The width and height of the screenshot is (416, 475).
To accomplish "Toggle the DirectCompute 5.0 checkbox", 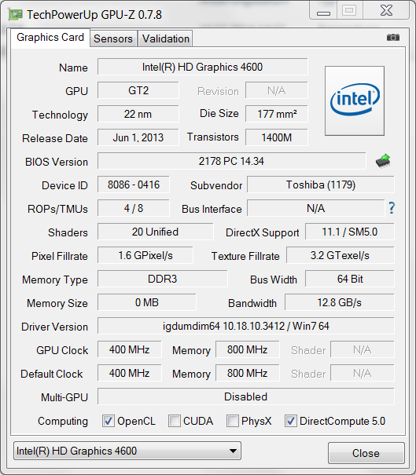I will [290, 421].
